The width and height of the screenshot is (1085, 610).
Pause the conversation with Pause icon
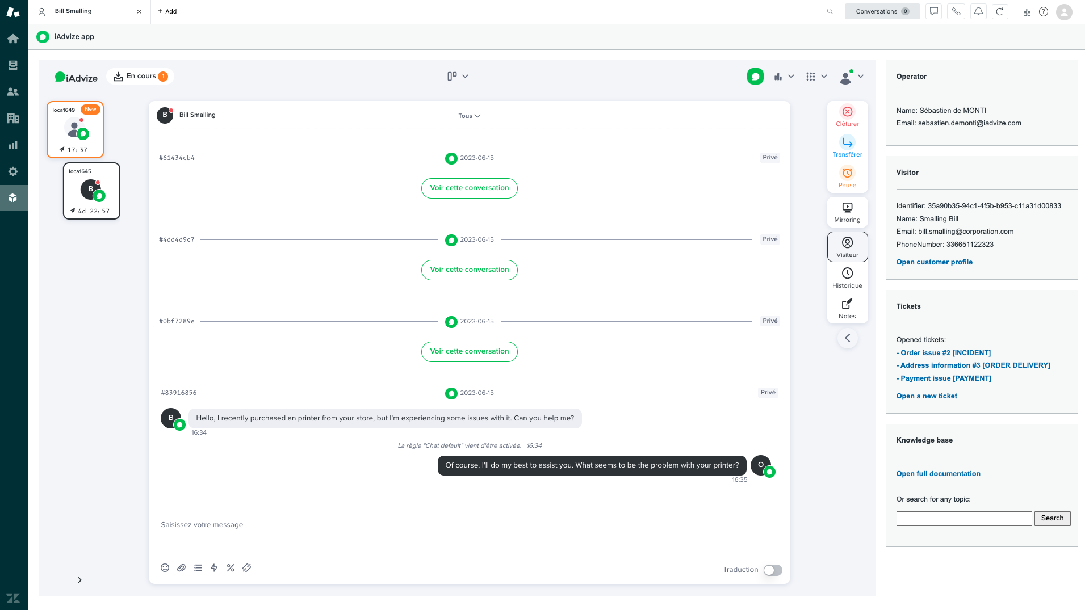[847, 174]
